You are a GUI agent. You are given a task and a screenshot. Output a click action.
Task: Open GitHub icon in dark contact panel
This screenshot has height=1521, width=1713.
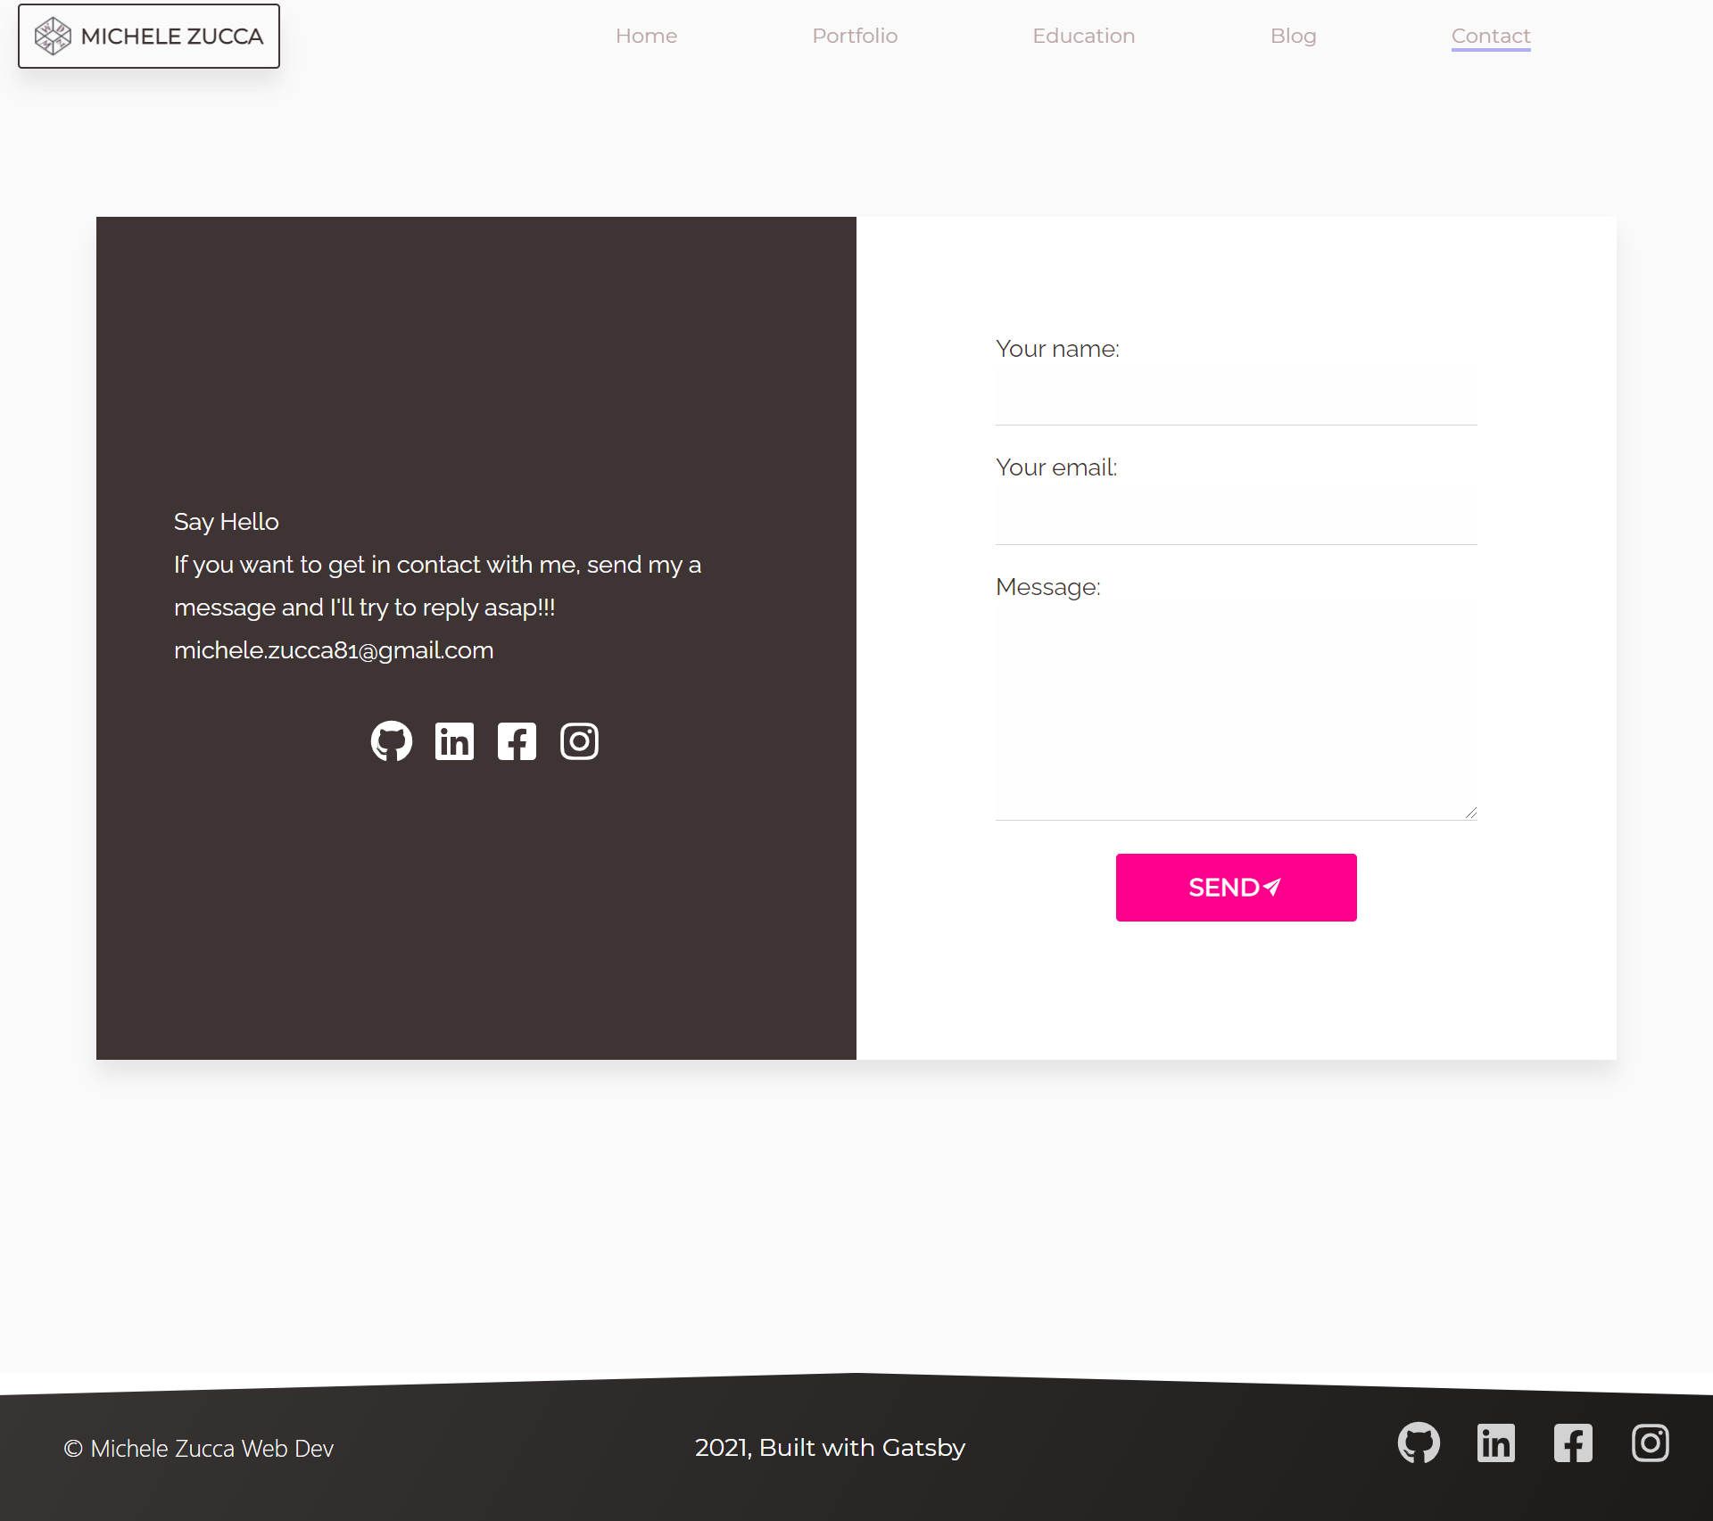[x=392, y=741]
